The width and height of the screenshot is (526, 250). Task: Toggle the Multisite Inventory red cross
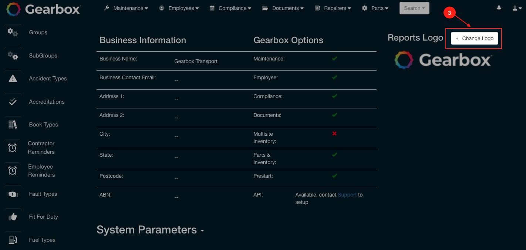click(334, 133)
